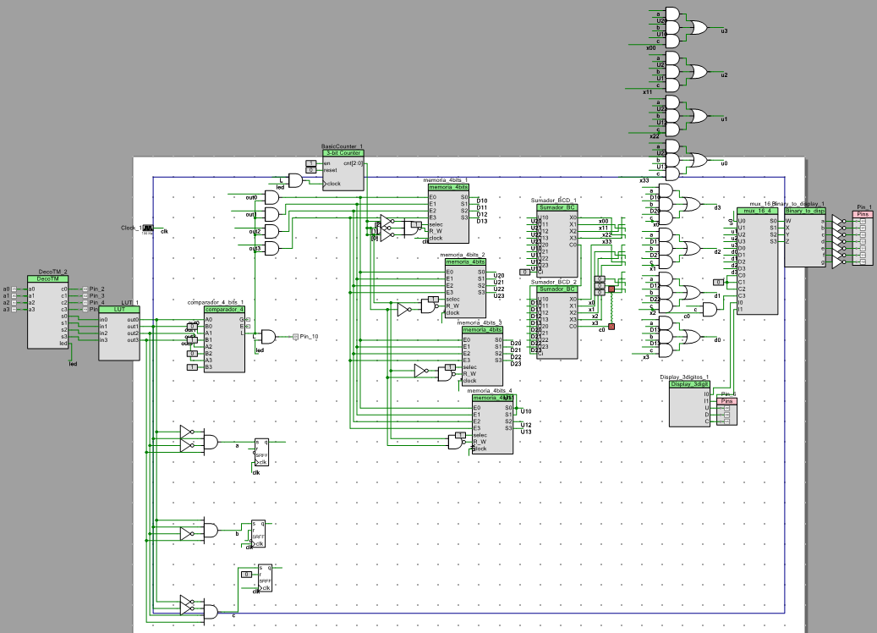Toggle input pin a3 on DecoTM
877x633 pixels.
pyautogui.click(x=14, y=309)
